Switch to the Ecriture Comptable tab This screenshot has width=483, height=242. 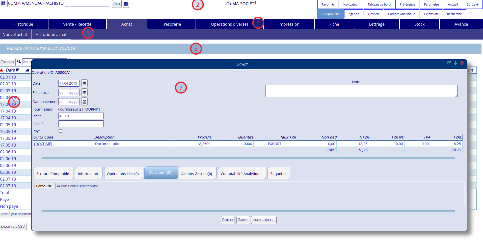(x=53, y=174)
